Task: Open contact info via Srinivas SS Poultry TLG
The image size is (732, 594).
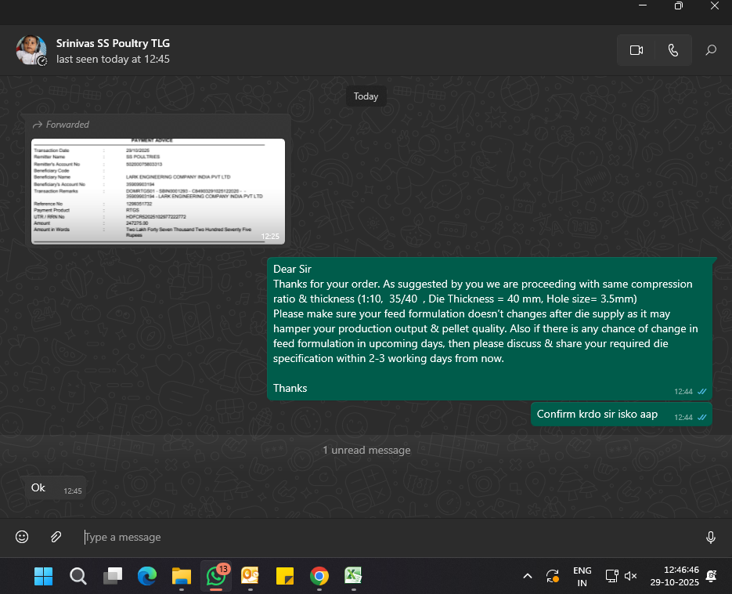Action: tap(113, 43)
